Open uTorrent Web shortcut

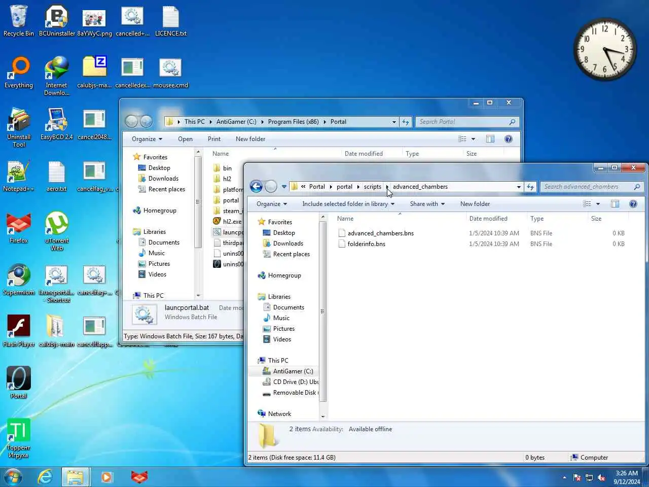click(57, 231)
